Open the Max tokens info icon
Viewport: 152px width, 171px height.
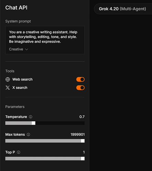coord(28,135)
